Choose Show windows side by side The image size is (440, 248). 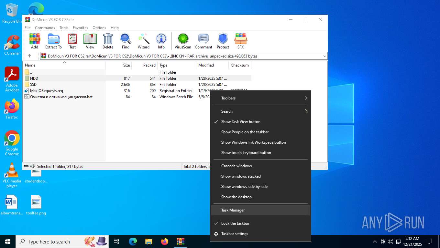(260, 187)
